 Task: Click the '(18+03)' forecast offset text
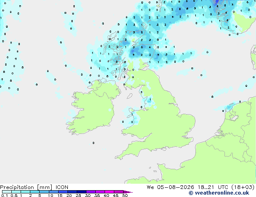click(x=243, y=187)
